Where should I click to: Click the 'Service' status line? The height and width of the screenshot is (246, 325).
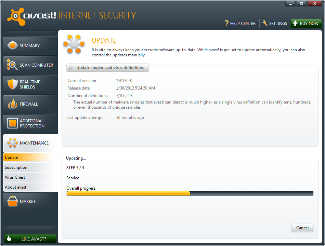73,178
